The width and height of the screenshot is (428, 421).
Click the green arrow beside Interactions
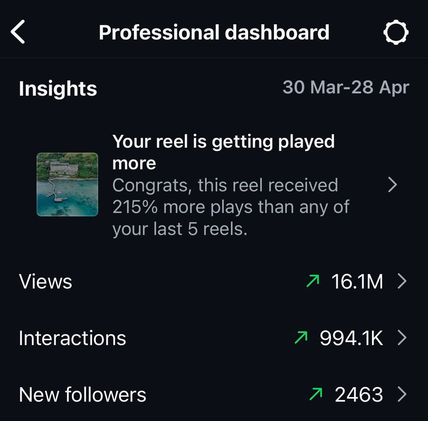point(301,337)
